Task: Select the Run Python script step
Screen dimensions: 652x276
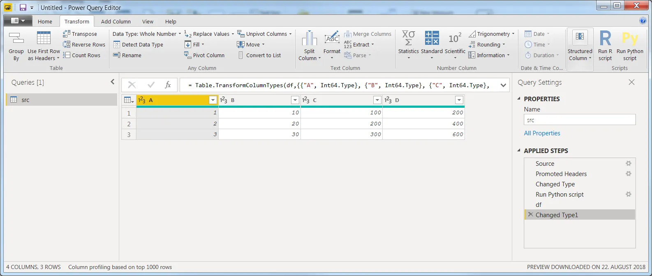Action: pos(560,194)
